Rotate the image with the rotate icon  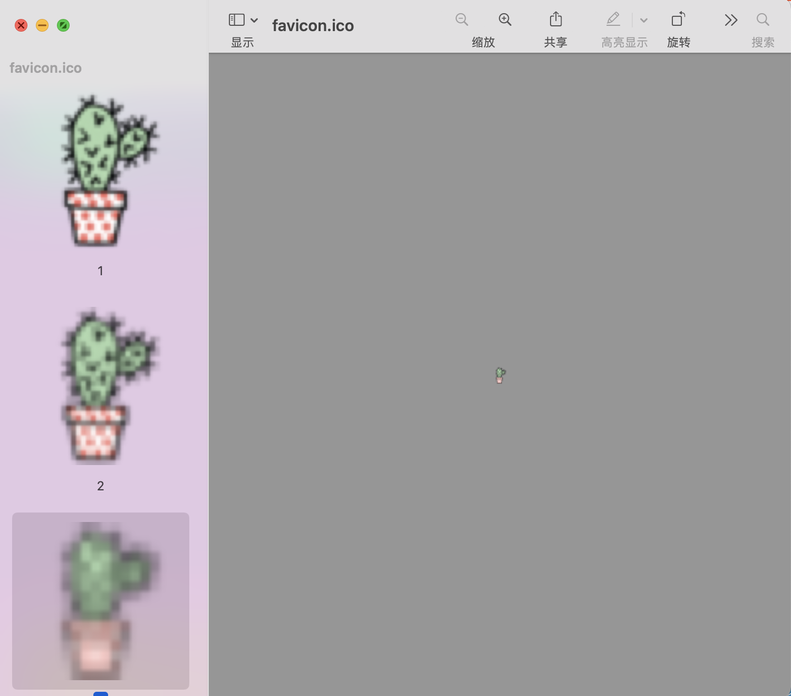coord(678,20)
